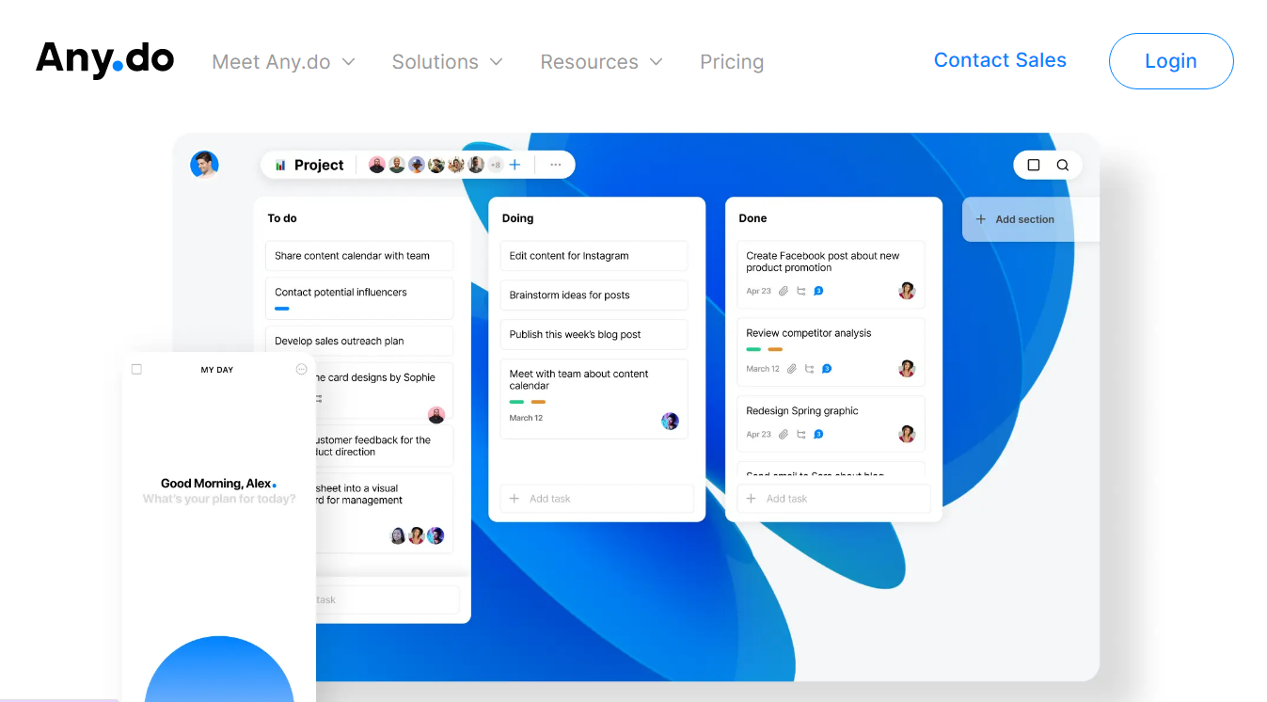Open the three-dot project options menu

[556, 165]
